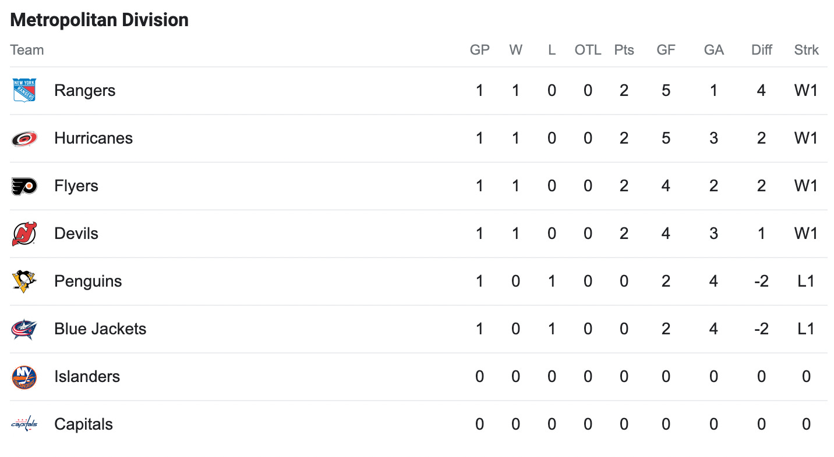Click the Carolina Hurricanes logo
834x457 pixels.
[24, 138]
